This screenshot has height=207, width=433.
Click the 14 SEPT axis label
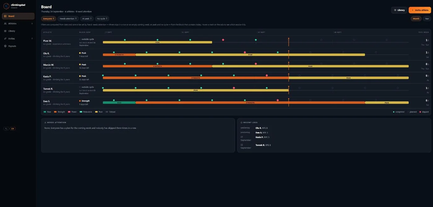point(185,32)
